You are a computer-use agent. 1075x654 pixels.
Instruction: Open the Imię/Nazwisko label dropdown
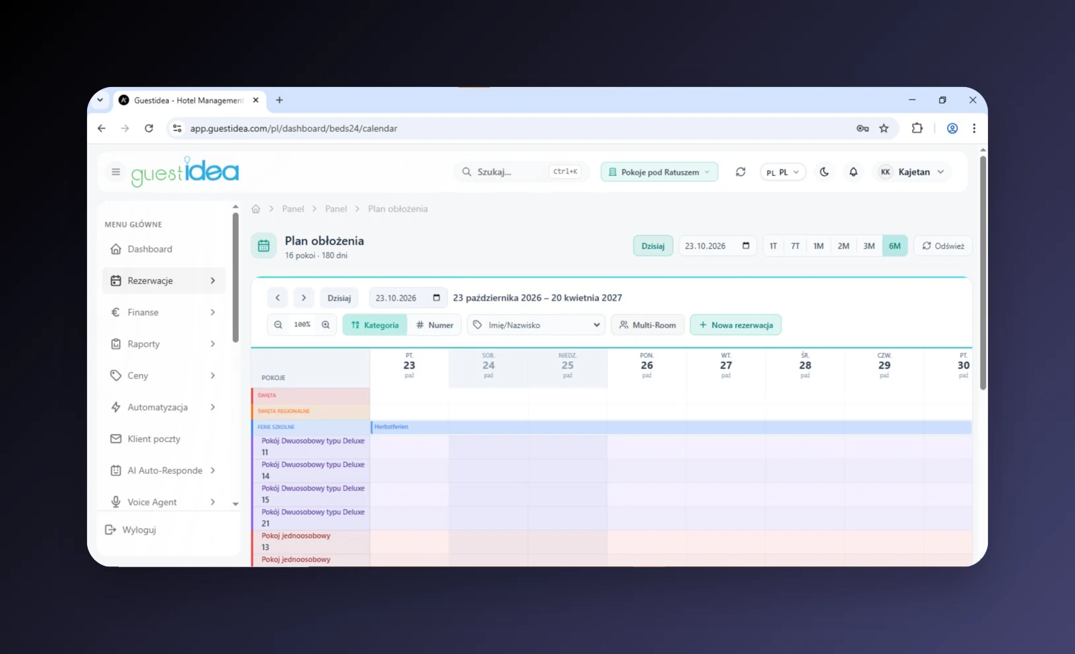(x=537, y=325)
